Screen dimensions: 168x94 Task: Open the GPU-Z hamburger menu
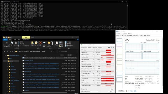tap(113, 47)
